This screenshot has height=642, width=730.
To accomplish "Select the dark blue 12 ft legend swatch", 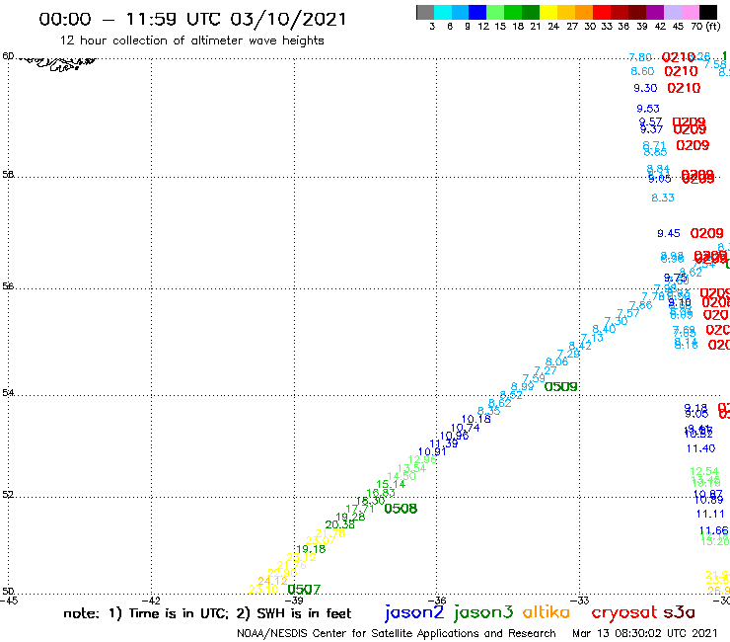I will coord(477,12).
